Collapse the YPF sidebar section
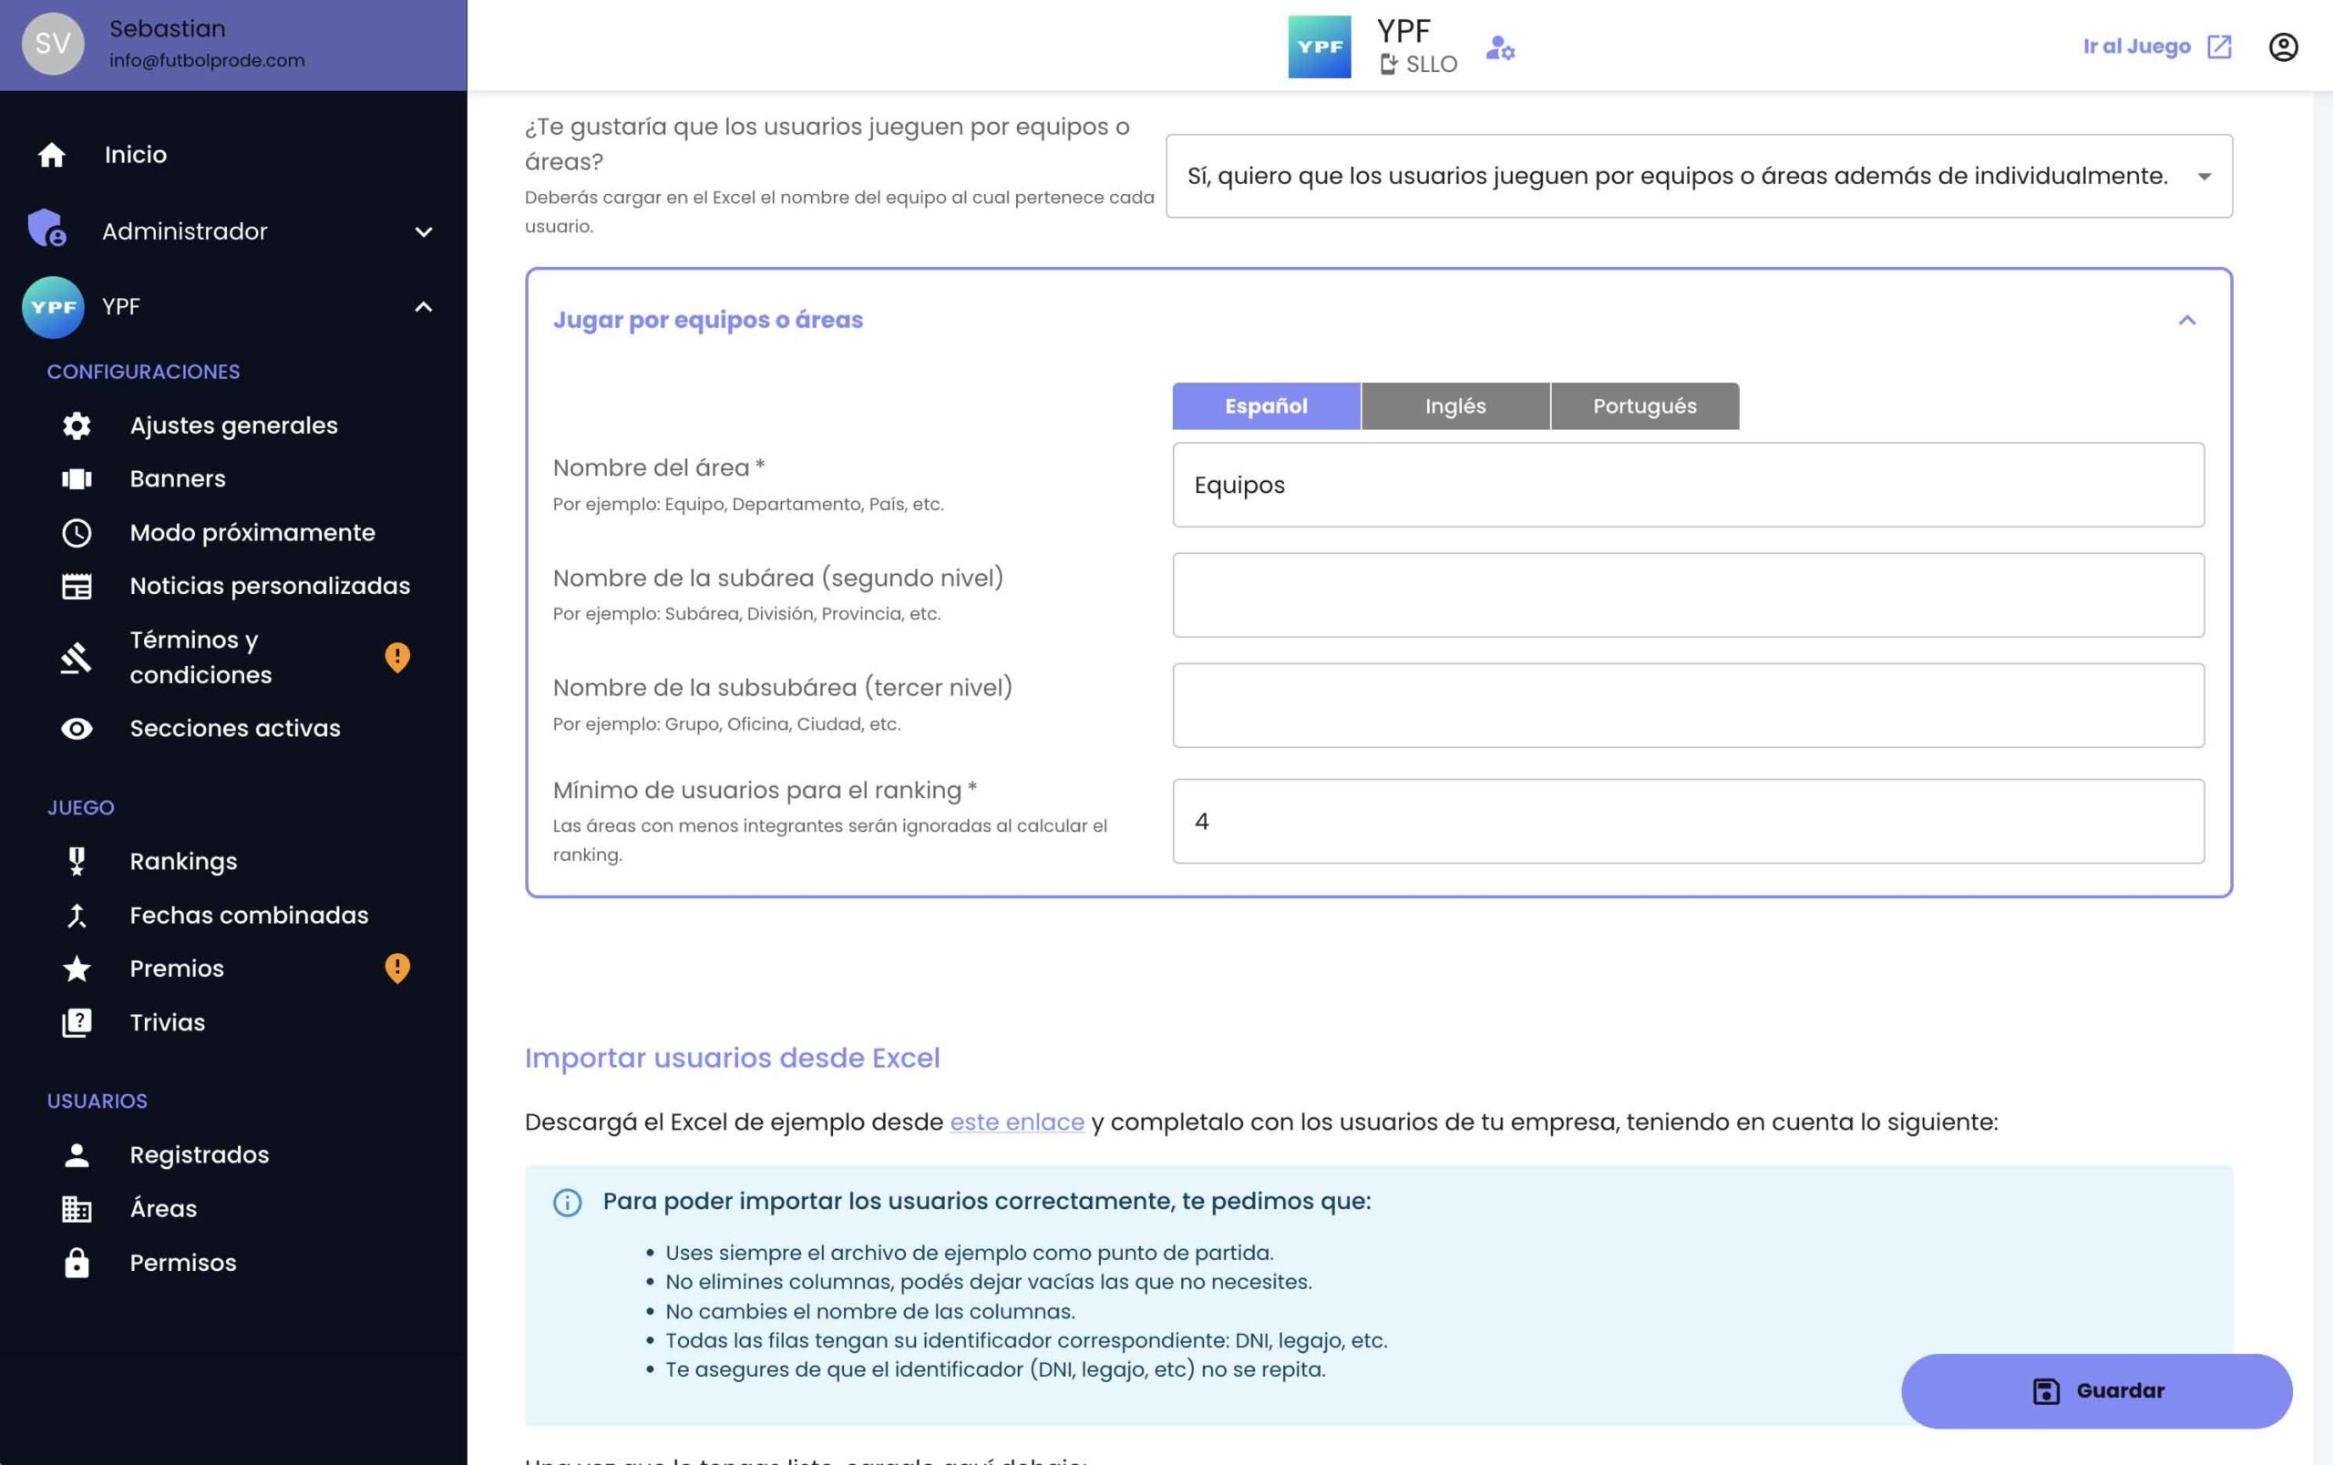 (x=424, y=307)
